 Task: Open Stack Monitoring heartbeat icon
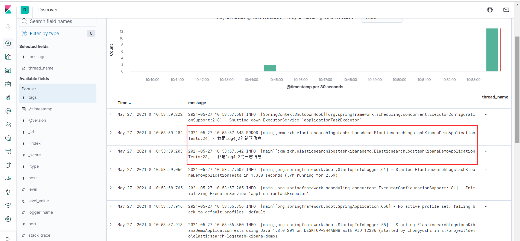[8, 206]
